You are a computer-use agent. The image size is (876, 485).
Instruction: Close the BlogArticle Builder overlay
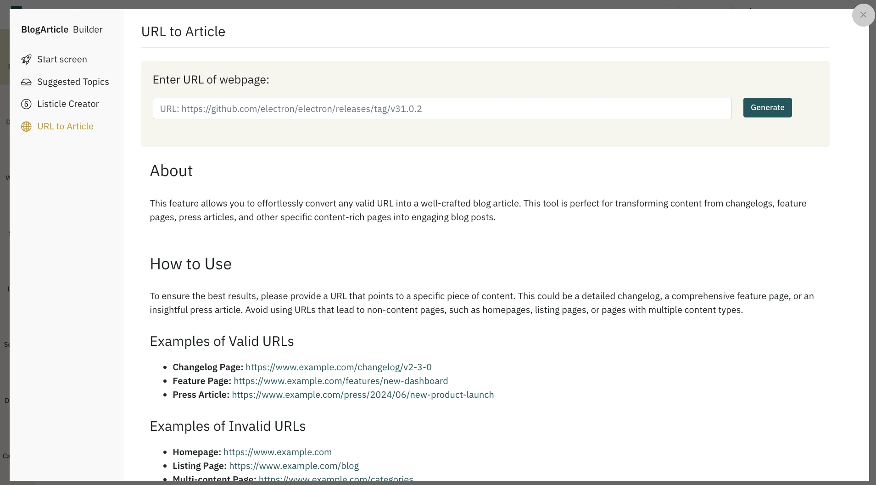pyautogui.click(x=863, y=15)
